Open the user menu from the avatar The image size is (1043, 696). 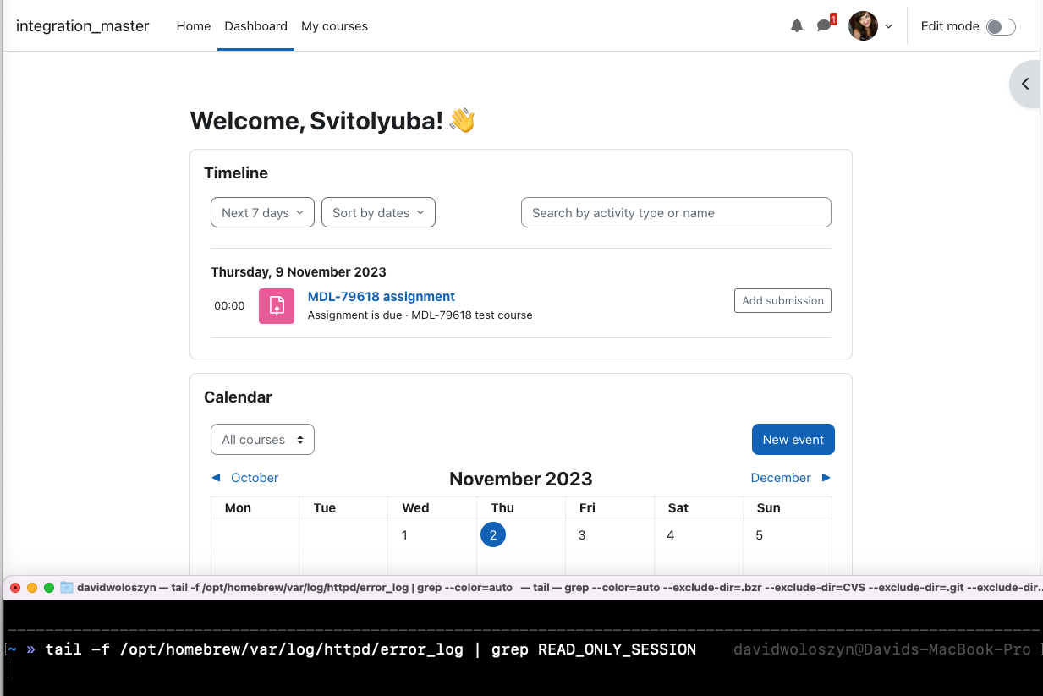click(x=863, y=26)
